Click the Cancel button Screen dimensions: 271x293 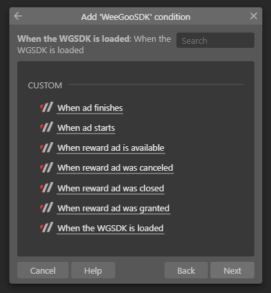[43, 270]
